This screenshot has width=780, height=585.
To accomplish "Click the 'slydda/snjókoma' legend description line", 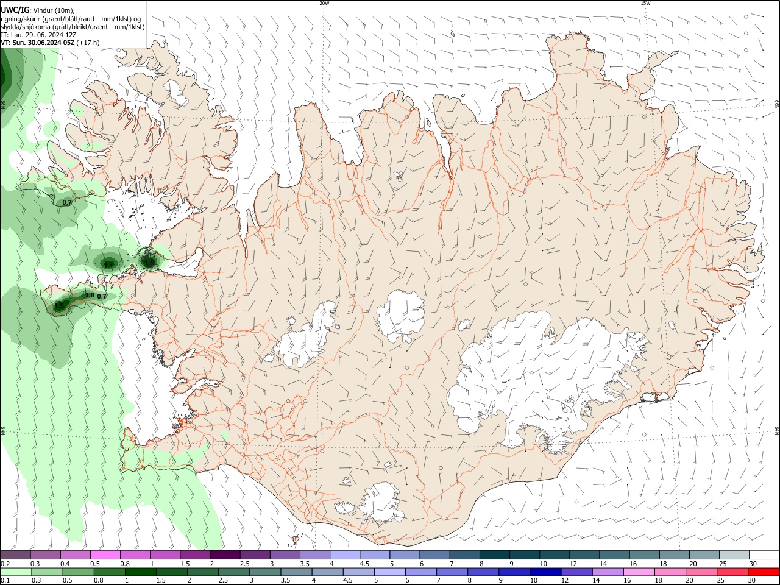I will click(73, 27).
